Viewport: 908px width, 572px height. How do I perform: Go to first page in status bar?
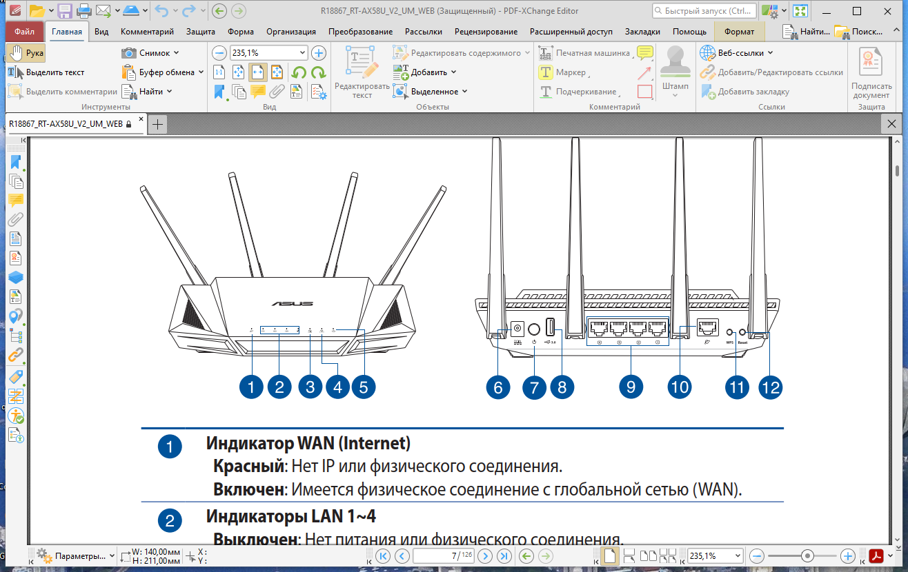pyautogui.click(x=384, y=555)
